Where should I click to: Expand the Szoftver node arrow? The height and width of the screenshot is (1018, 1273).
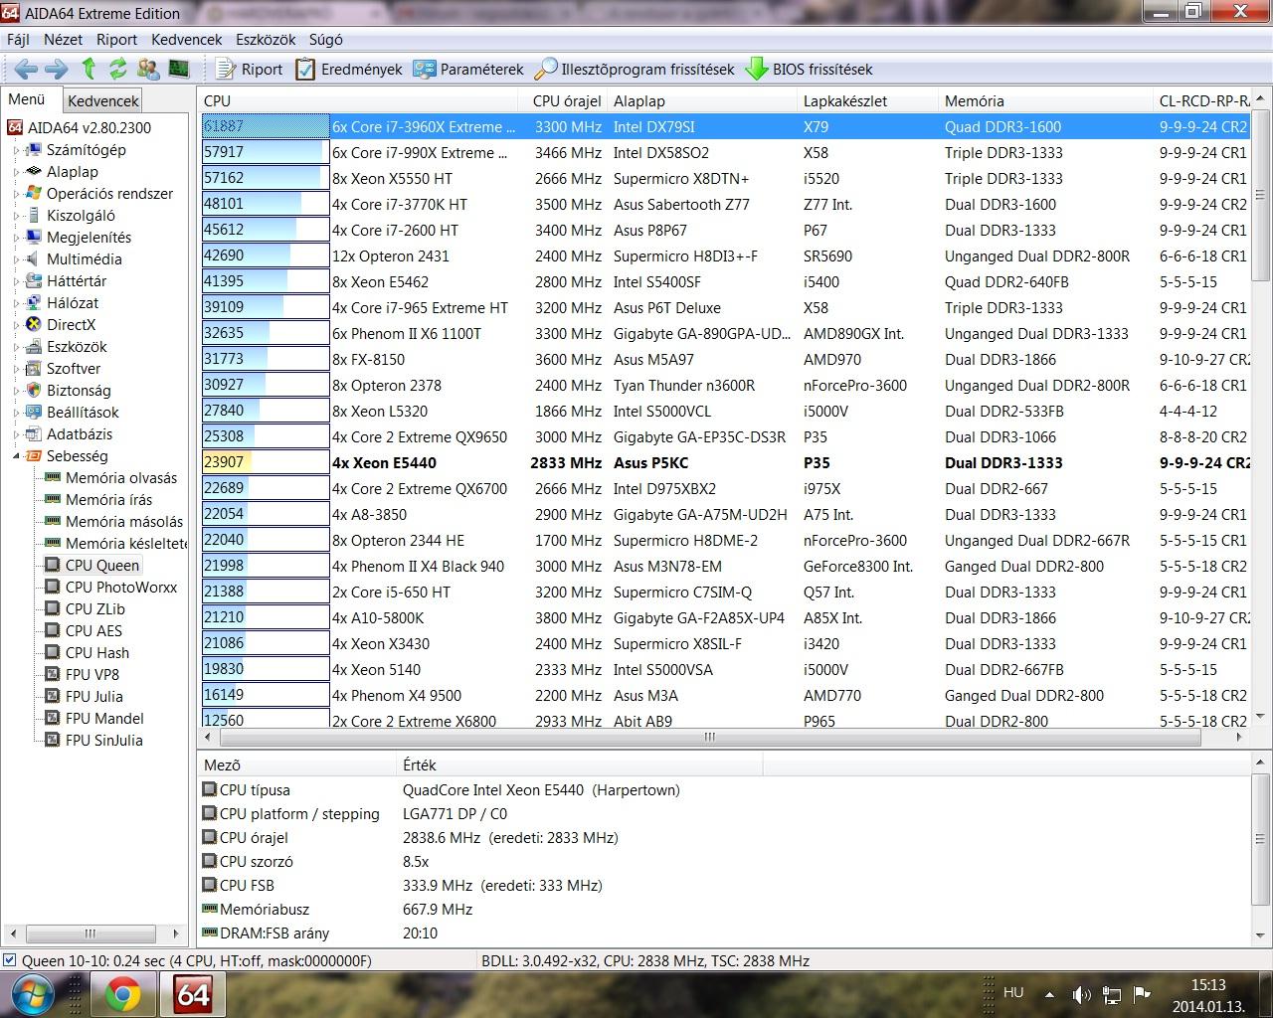click(16, 369)
